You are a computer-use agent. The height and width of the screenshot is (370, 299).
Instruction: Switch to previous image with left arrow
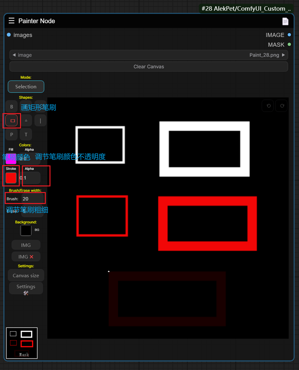(14, 55)
